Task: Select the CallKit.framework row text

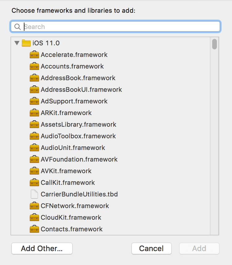Action: tap(68, 183)
